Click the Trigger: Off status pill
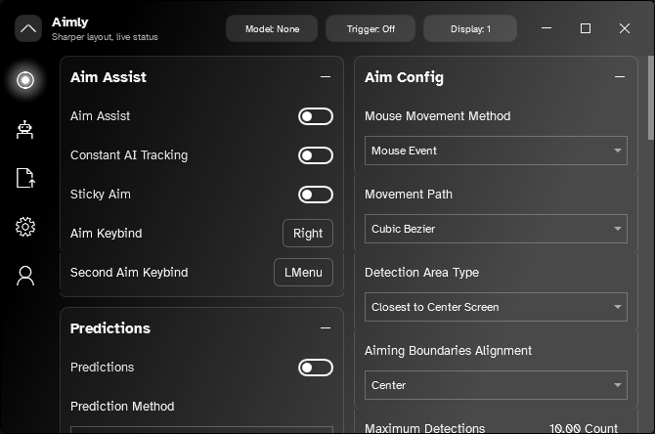This screenshot has width=655, height=434. [371, 28]
